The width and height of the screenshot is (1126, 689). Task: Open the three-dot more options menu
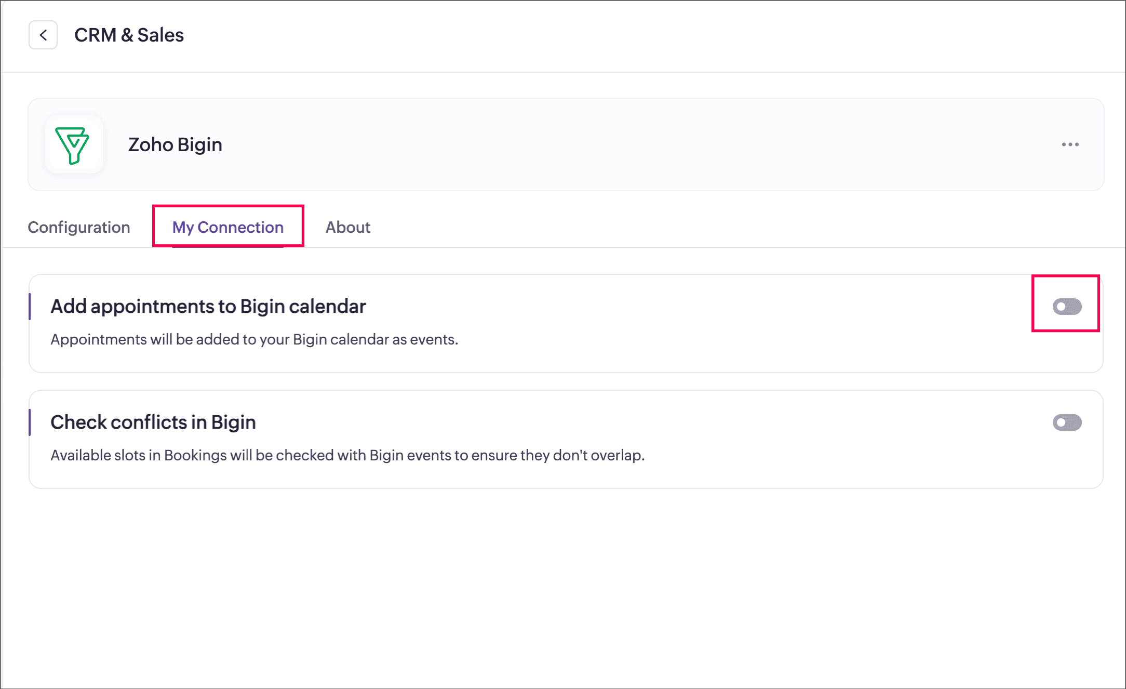(1070, 145)
